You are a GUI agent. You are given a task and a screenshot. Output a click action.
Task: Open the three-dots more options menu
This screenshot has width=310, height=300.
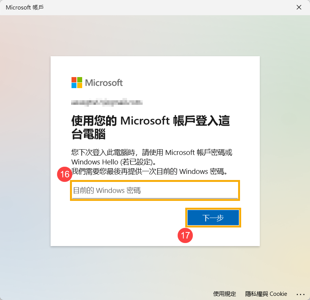[300, 294]
